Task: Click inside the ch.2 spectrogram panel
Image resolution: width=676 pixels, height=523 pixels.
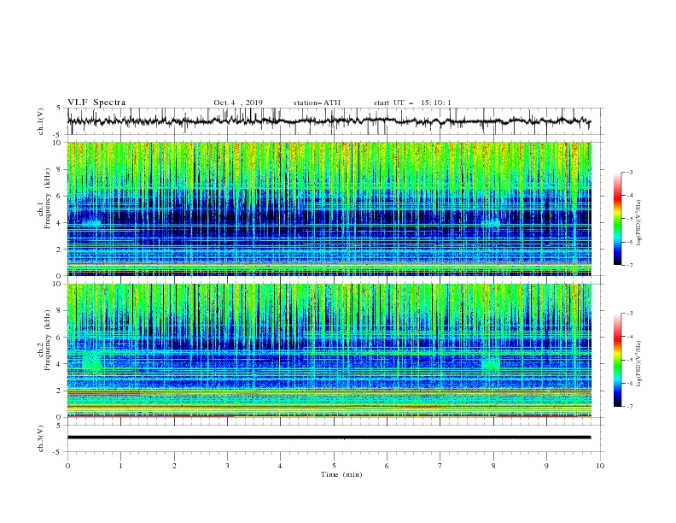Action: coord(329,350)
